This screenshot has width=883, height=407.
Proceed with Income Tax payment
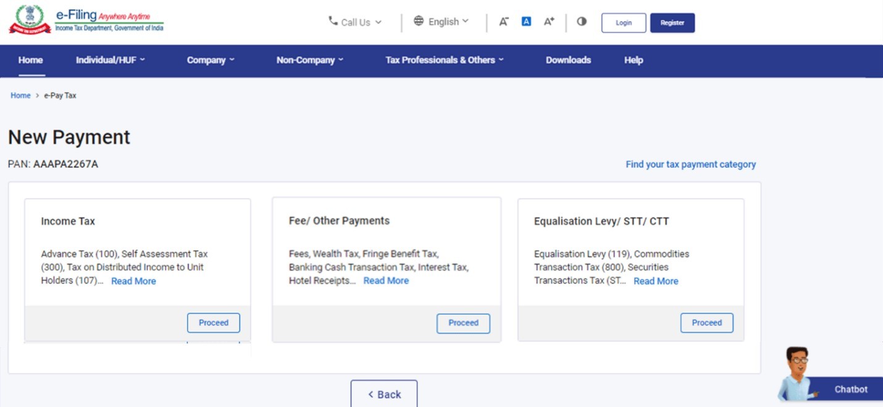214,323
